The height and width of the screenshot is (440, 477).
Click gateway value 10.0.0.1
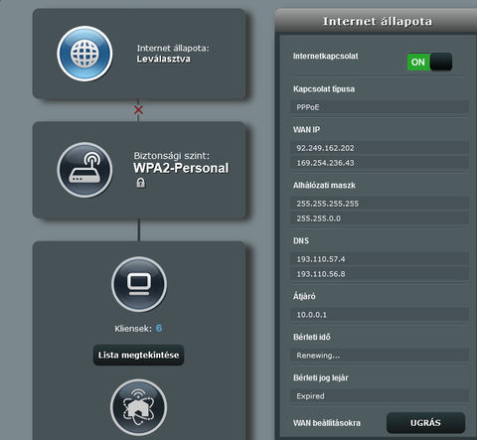(x=380, y=315)
